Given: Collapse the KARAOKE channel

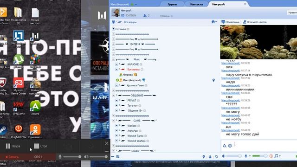Looking at the screenshot, I should click(116, 64).
